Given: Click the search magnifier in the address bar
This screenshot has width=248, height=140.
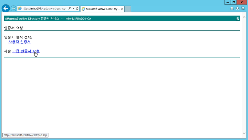Looking at the screenshot, I should 70,9.
